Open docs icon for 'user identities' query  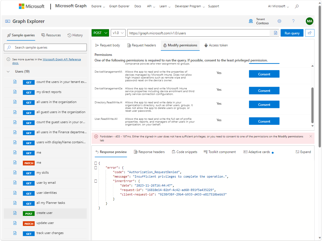click(x=15, y=193)
